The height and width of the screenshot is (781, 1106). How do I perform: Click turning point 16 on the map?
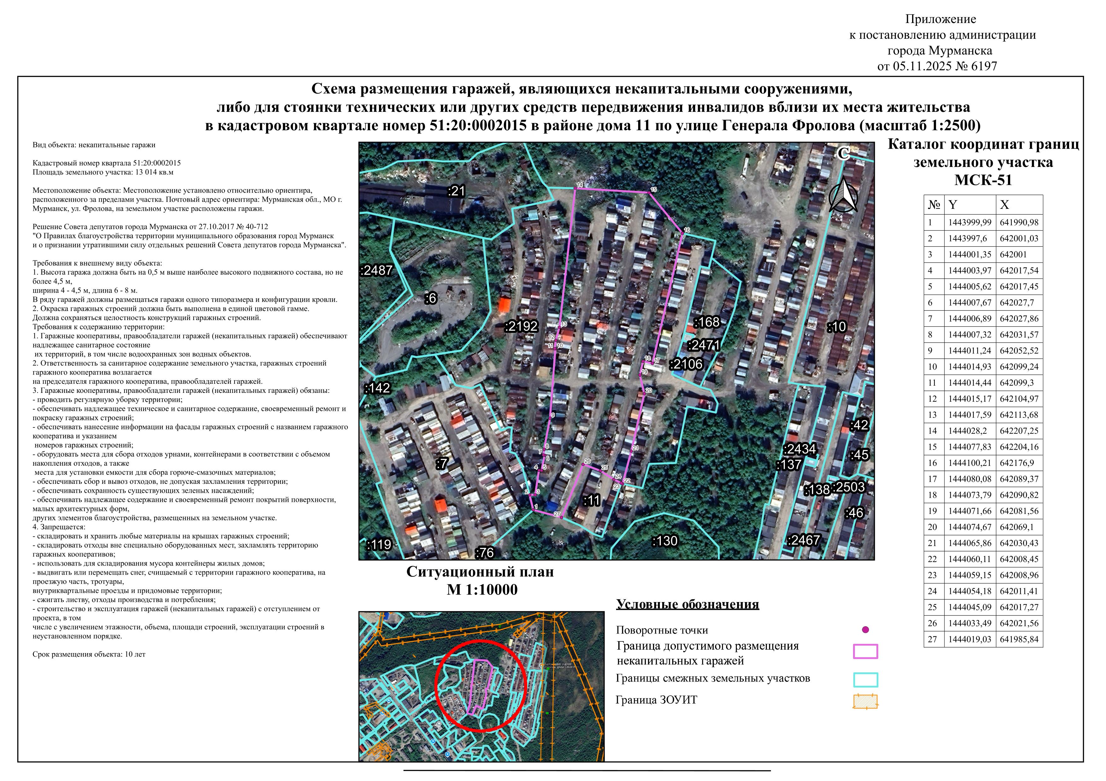[683, 233]
